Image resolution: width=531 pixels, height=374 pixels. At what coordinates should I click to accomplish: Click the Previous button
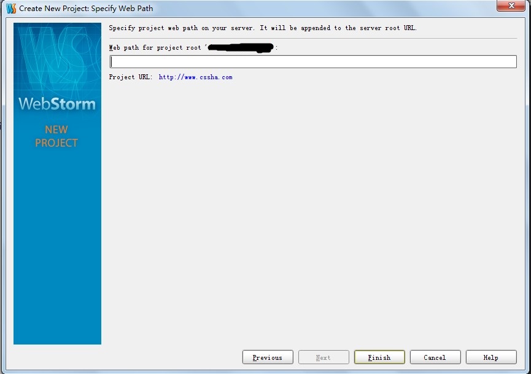coord(268,357)
